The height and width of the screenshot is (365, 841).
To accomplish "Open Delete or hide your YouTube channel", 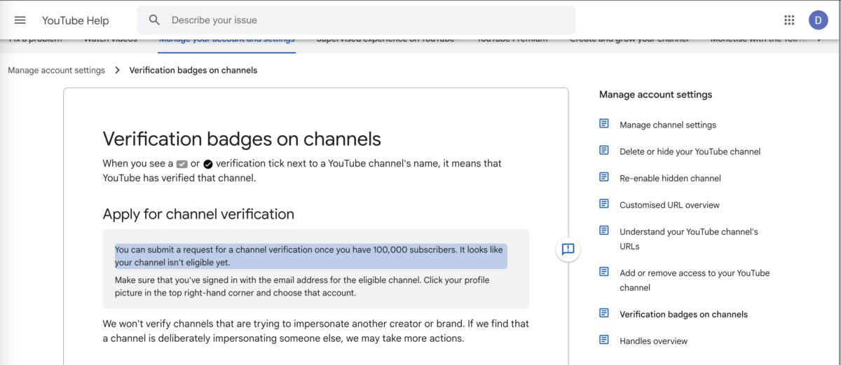I will tap(690, 151).
